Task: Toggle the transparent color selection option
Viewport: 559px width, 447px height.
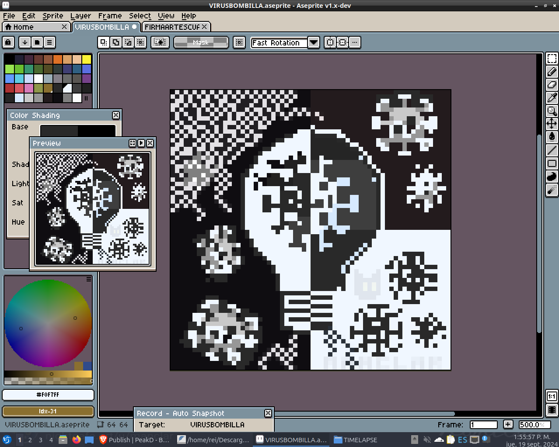Action: coord(160,42)
